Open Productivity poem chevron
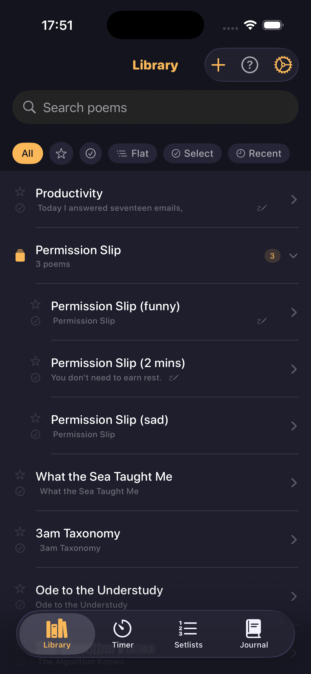 (x=294, y=200)
